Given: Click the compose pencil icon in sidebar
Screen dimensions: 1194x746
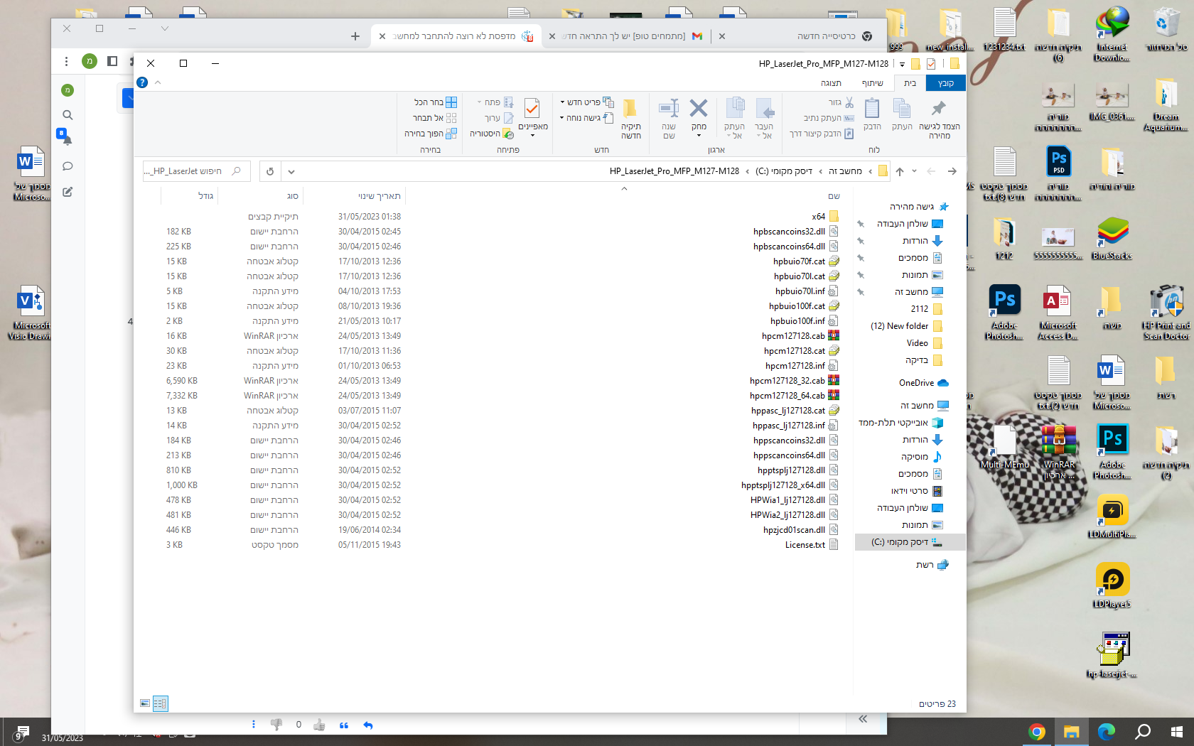Looking at the screenshot, I should [x=68, y=192].
